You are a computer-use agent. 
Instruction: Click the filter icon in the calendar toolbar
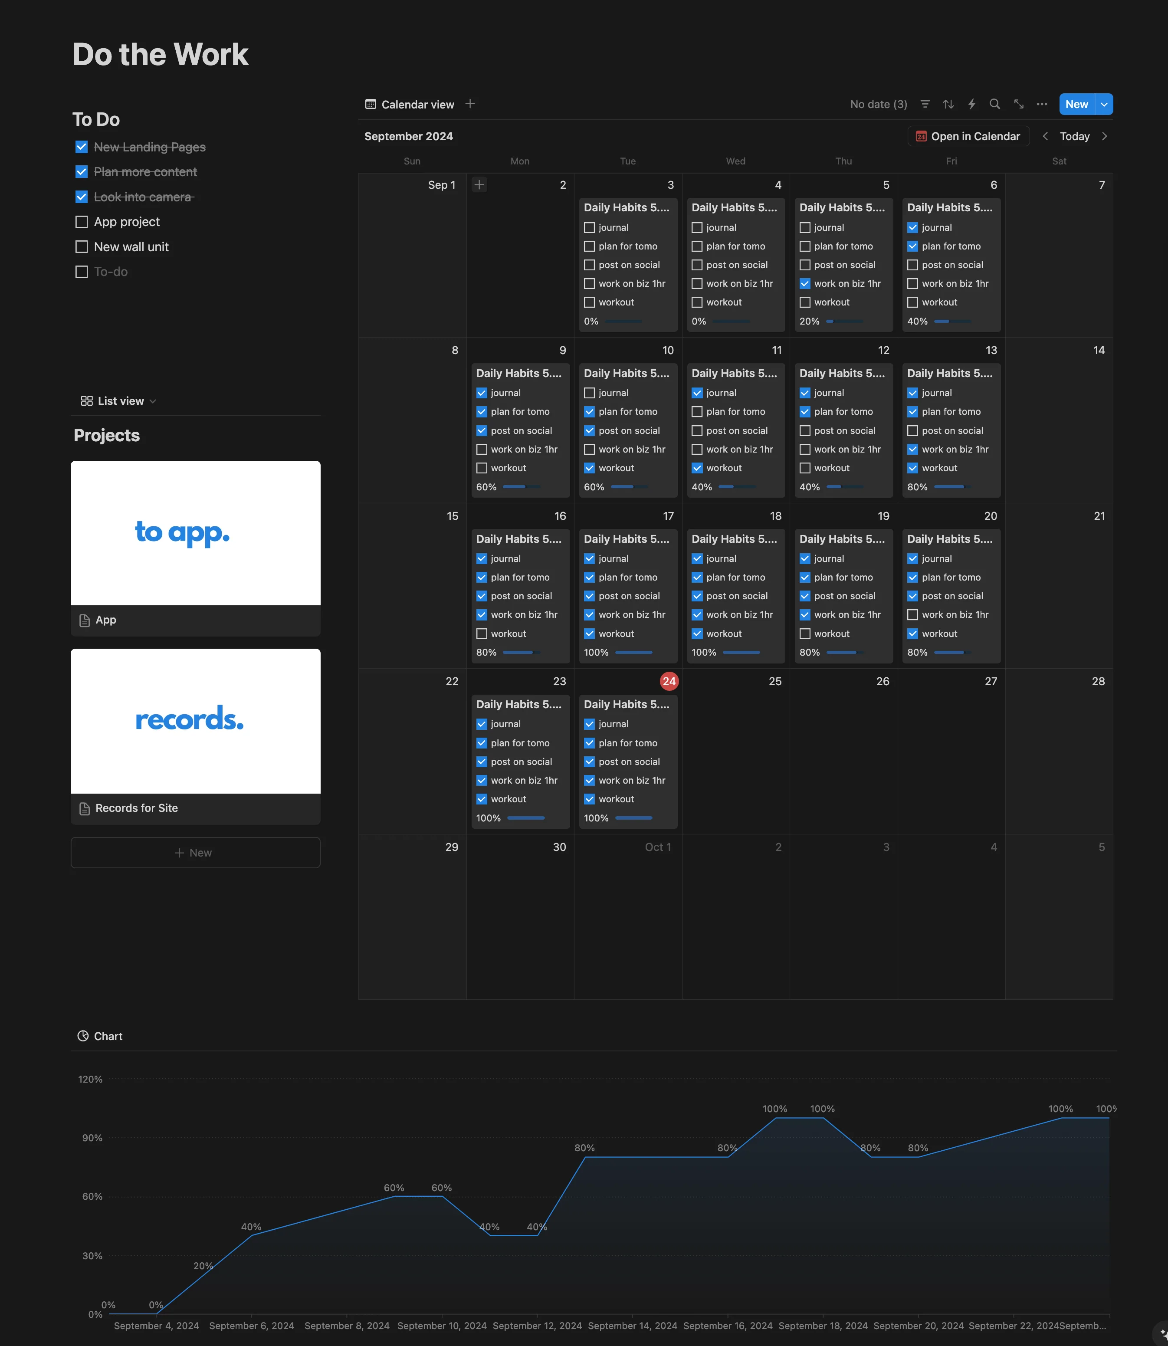pyautogui.click(x=924, y=104)
